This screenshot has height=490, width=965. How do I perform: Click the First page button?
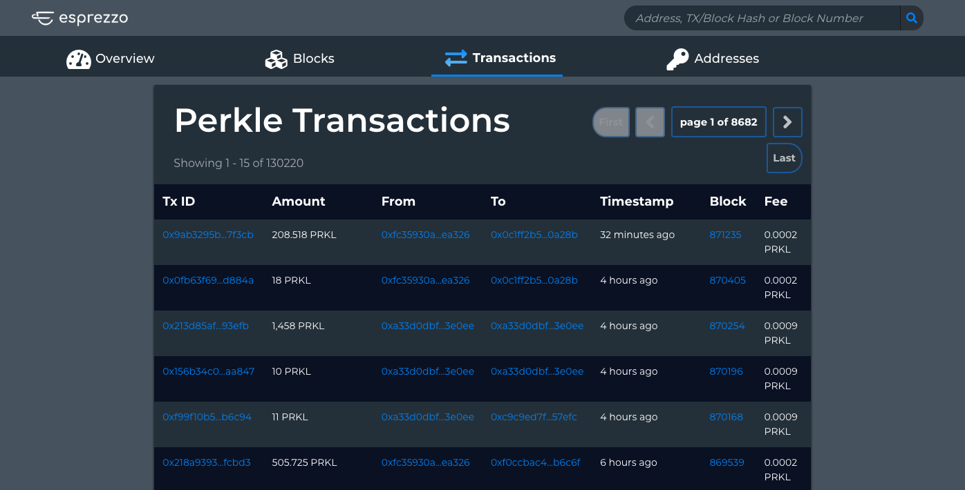coord(611,122)
